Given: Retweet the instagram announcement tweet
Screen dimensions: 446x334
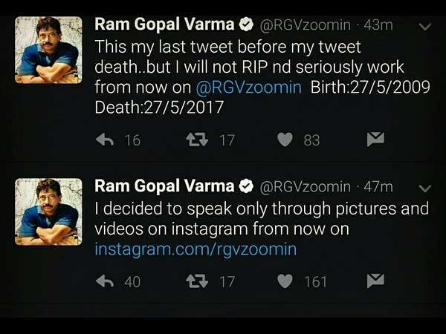Looking at the screenshot, I should click(x=196, y=281).
